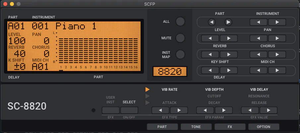
Task: Click the ATTACK label
Action: [x=169, y=103]
